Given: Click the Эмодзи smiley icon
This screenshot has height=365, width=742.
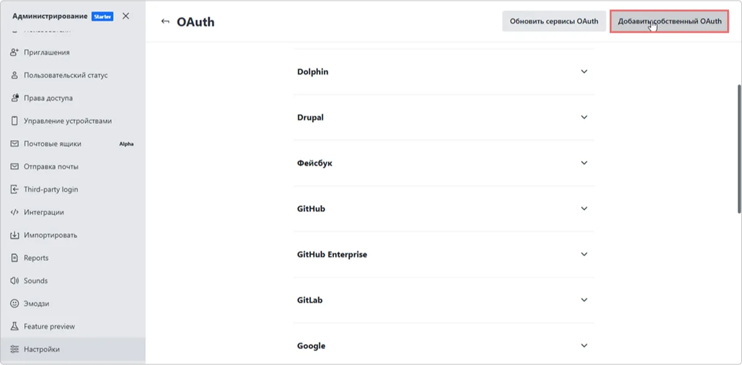Looking at the screenshot, I should pyautogui.click(x=14, y=304).
